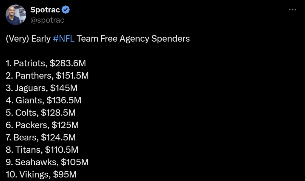This screenshot has height=181, width=305.
Task: Select the Titans team name
Action: 28,149
